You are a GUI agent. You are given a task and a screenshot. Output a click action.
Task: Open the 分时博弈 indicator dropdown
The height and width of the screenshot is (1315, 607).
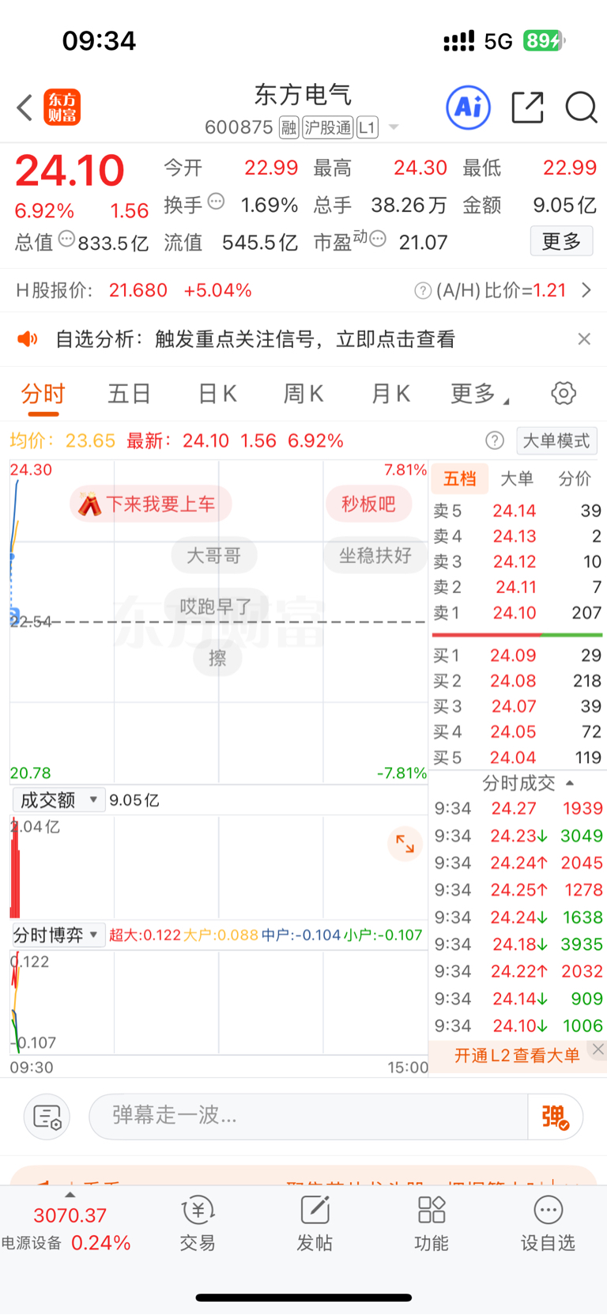click(58, 935)
